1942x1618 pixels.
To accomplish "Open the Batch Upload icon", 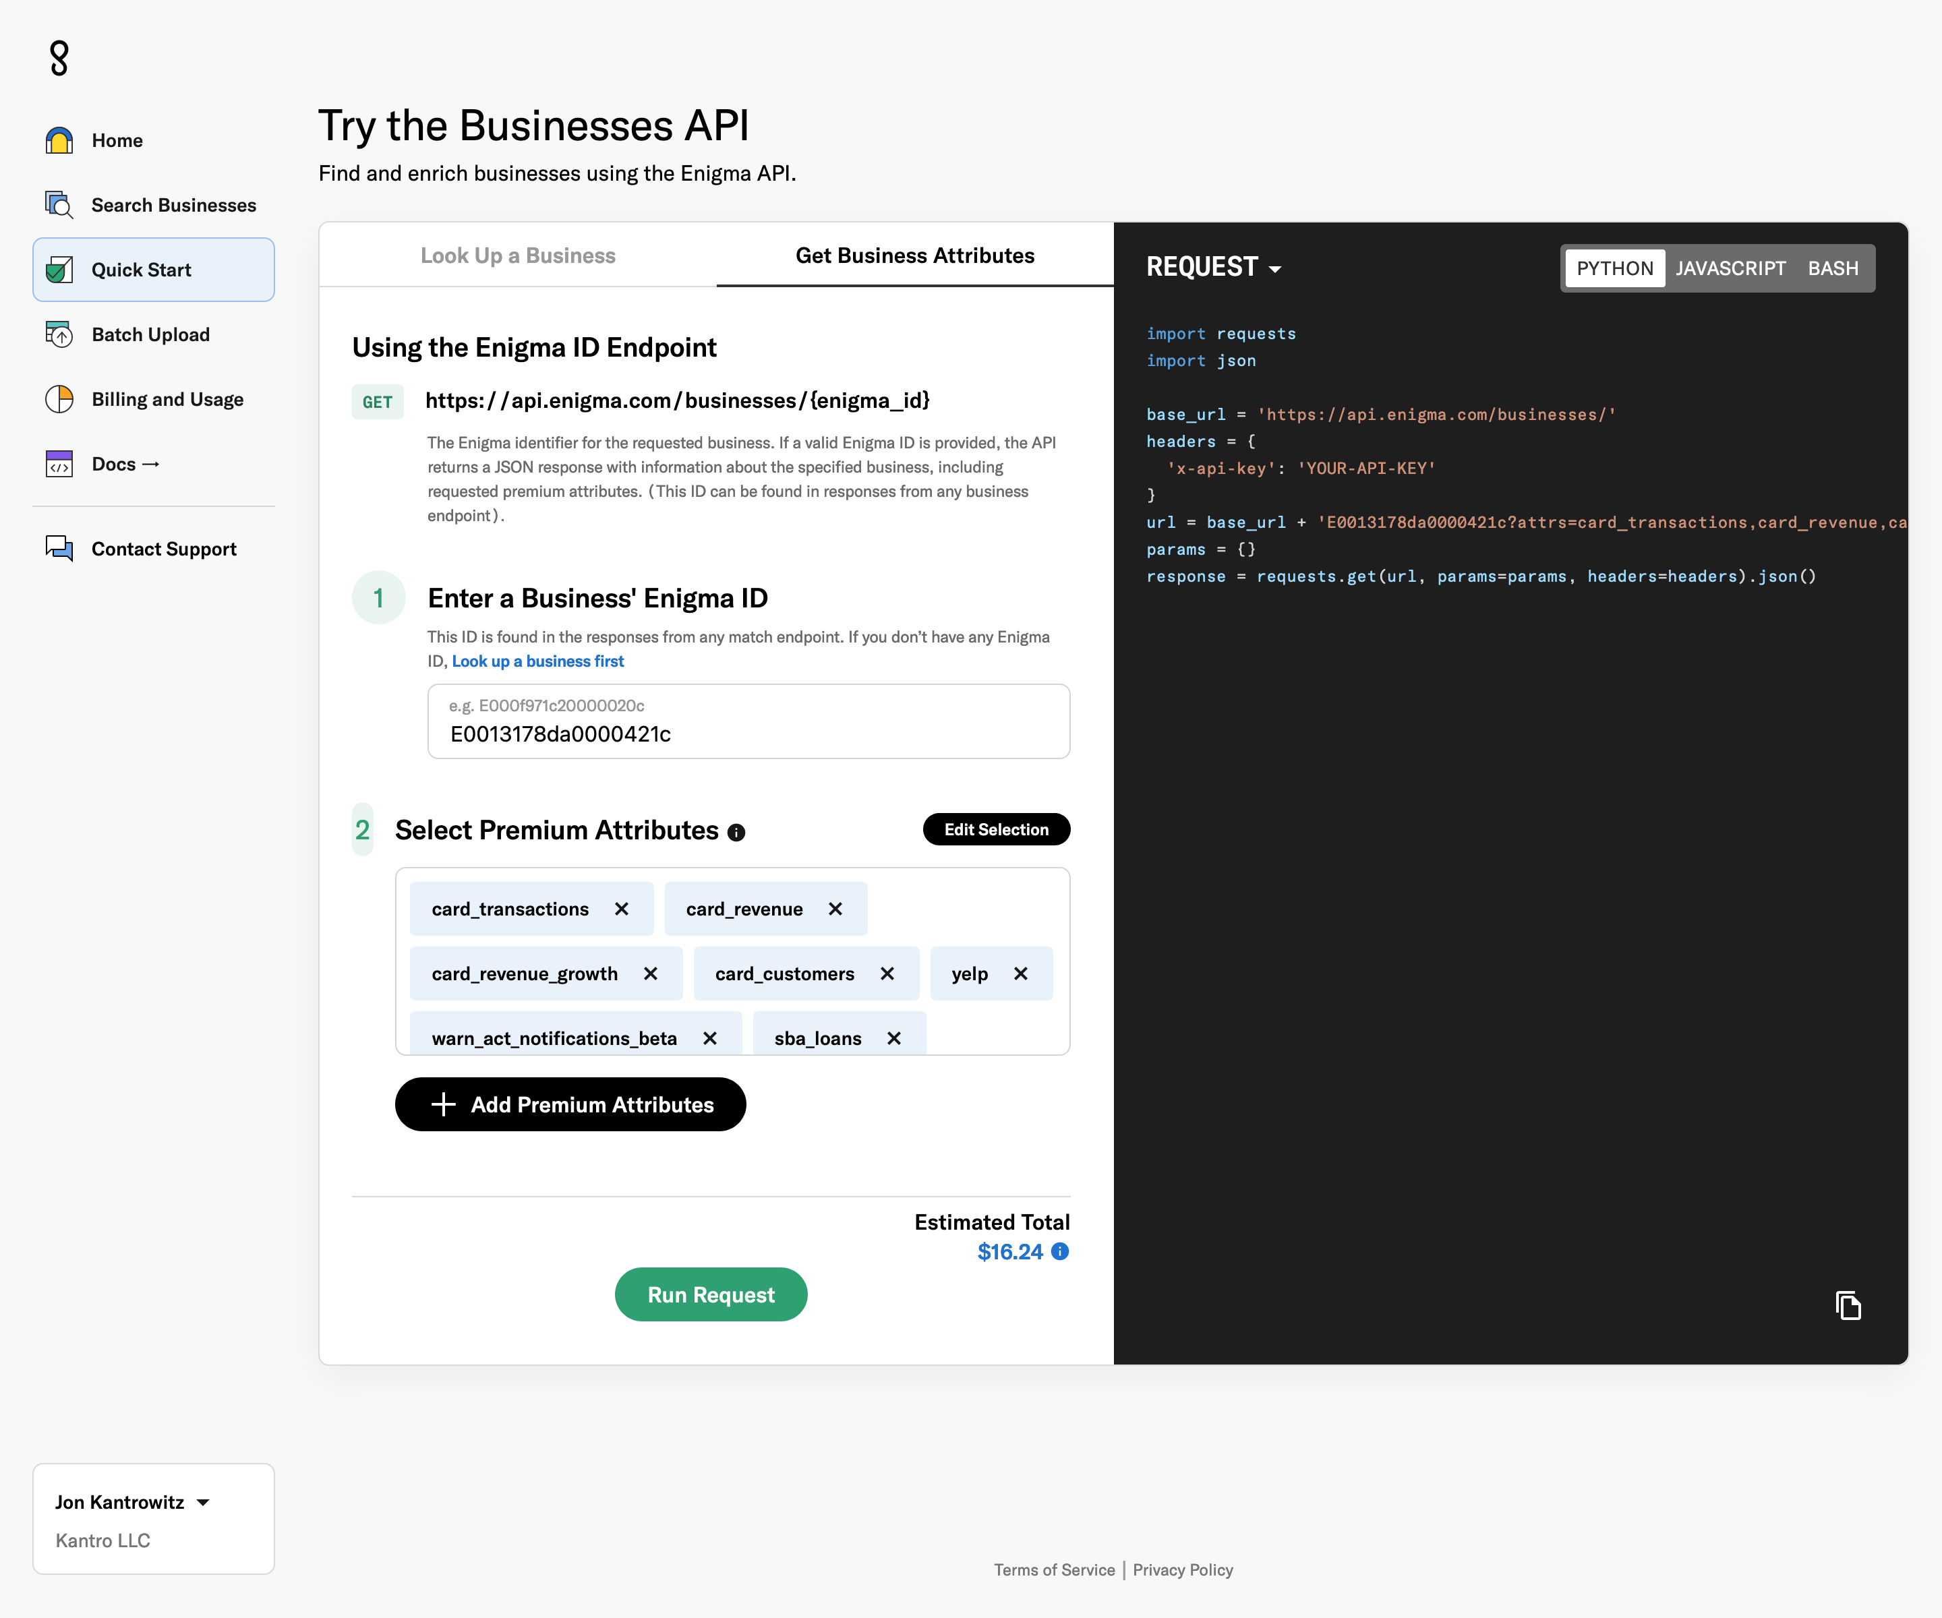I will coord(59,334).
